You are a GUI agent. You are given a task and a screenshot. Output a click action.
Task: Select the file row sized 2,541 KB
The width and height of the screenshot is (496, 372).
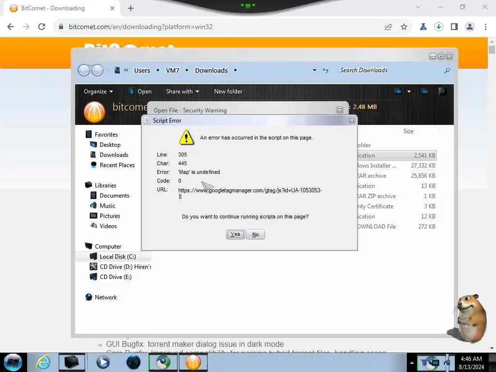coord(397,155)
